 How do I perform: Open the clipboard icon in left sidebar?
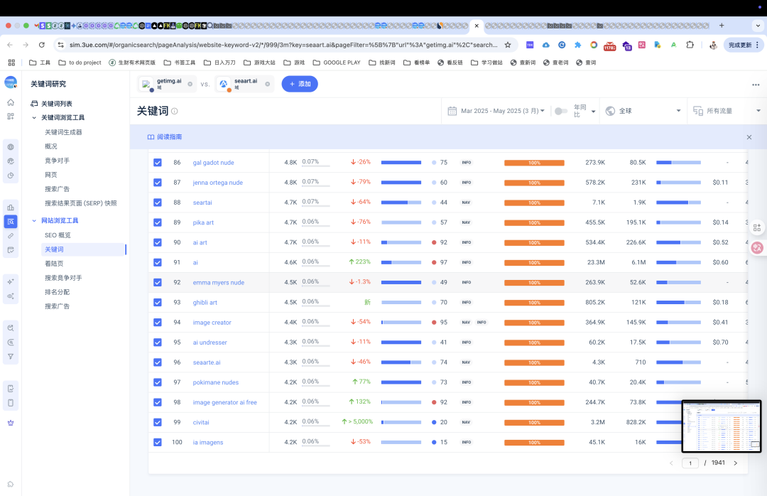pyautogui.click(x=11, y=403)
